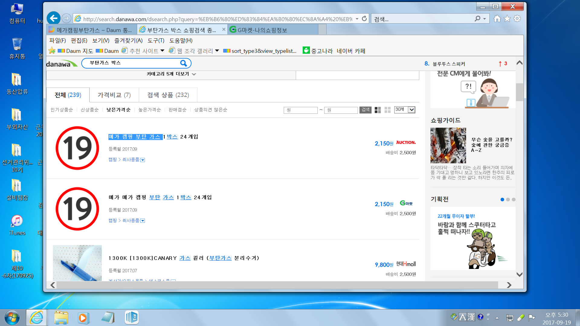580x326 pixels.
Task: Open the search provider dropdown arrow
Action: coord(485,19)
